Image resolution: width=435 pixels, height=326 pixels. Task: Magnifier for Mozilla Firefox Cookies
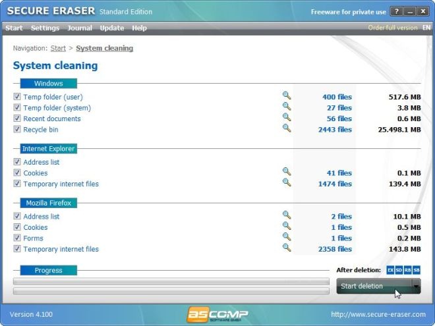click(x=287, y=226)
